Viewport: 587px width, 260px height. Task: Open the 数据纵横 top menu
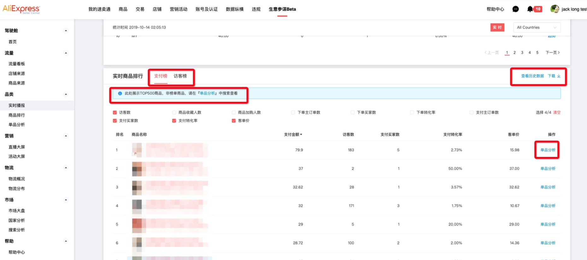coord(234,9)
